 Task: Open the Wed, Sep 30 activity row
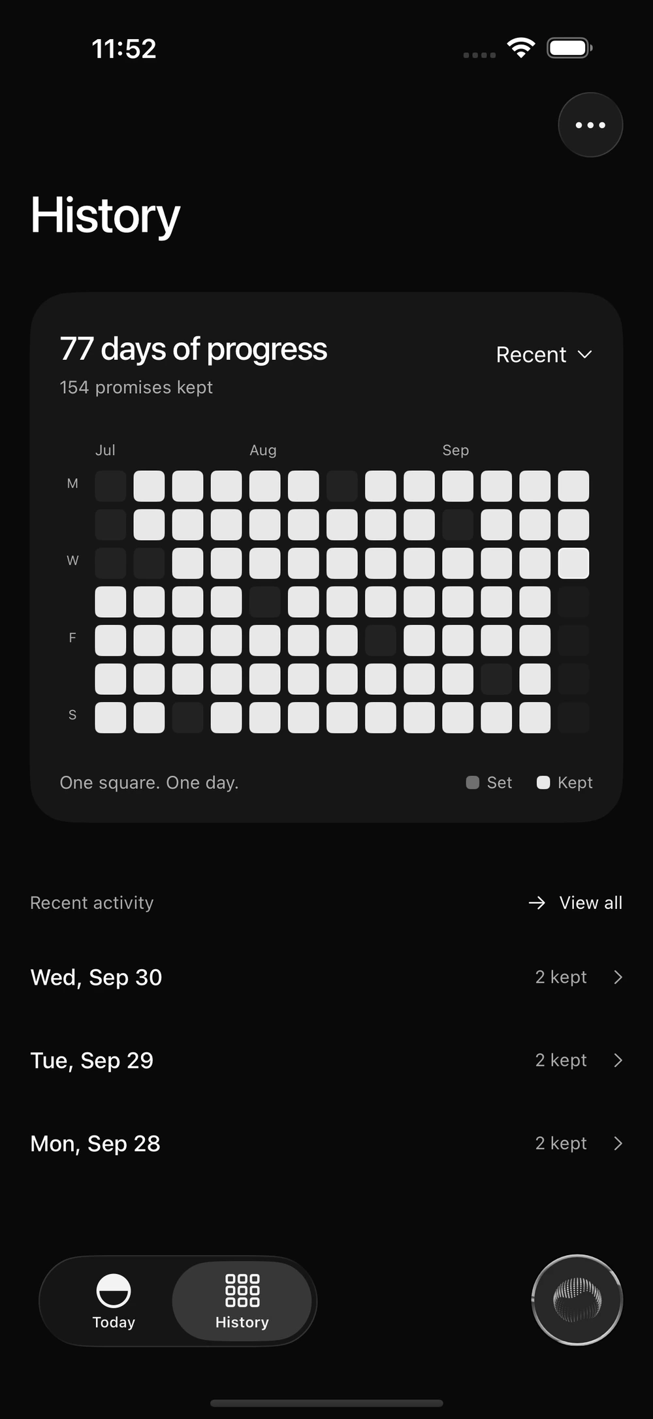pyautogui.click(x=326, y=977)
